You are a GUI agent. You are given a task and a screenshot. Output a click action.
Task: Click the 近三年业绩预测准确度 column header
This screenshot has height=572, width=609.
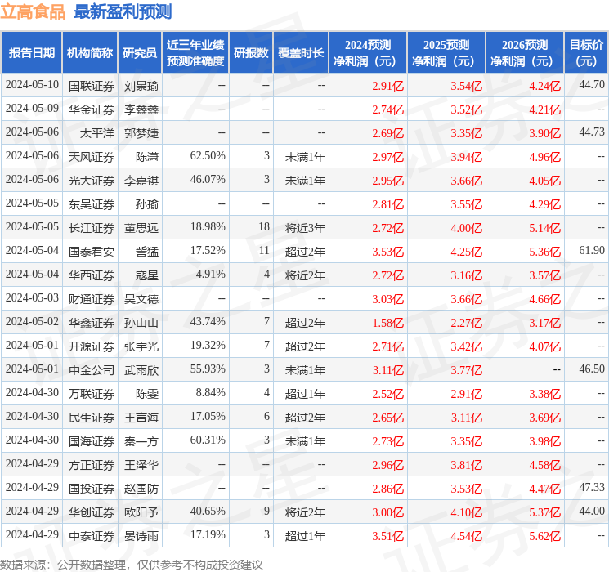[x=195, y=52]
